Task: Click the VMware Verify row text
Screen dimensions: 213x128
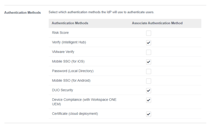Action: click(x=63, y=52)
